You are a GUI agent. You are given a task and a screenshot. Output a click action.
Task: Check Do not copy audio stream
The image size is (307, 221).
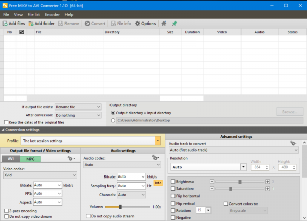[88, 216]
